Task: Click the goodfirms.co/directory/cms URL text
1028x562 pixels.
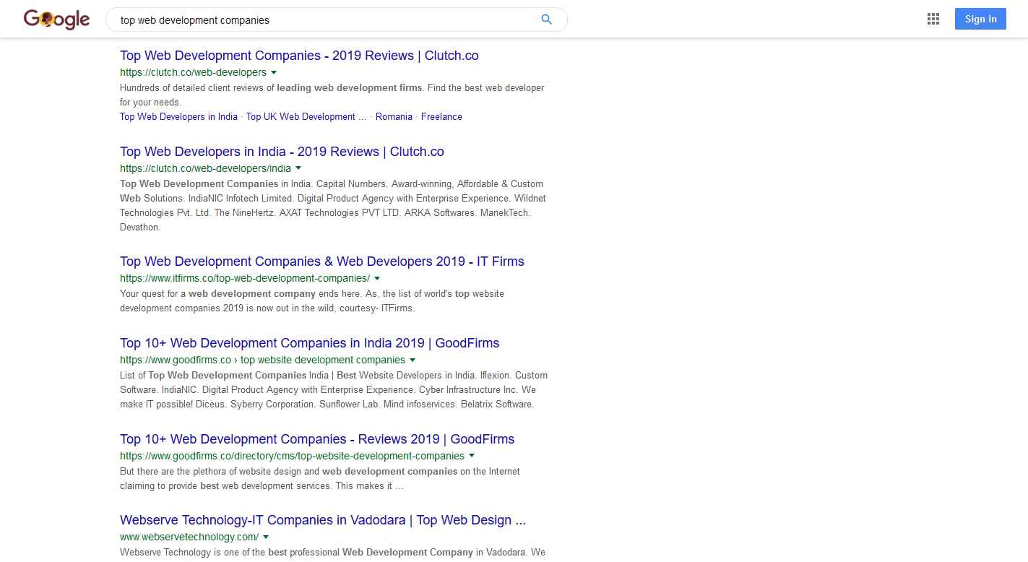Action: coord(292,456)
